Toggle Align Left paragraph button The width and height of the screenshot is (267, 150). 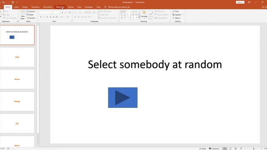75,17
